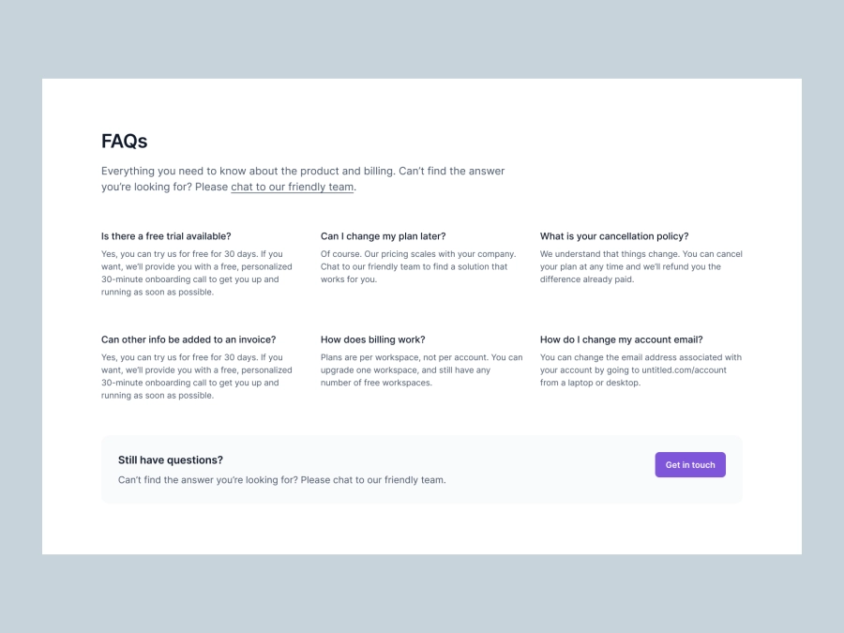844x633 pixels.
Task: Click the 'chat to our friendly team' link
Action: click(x=292, y=187)
